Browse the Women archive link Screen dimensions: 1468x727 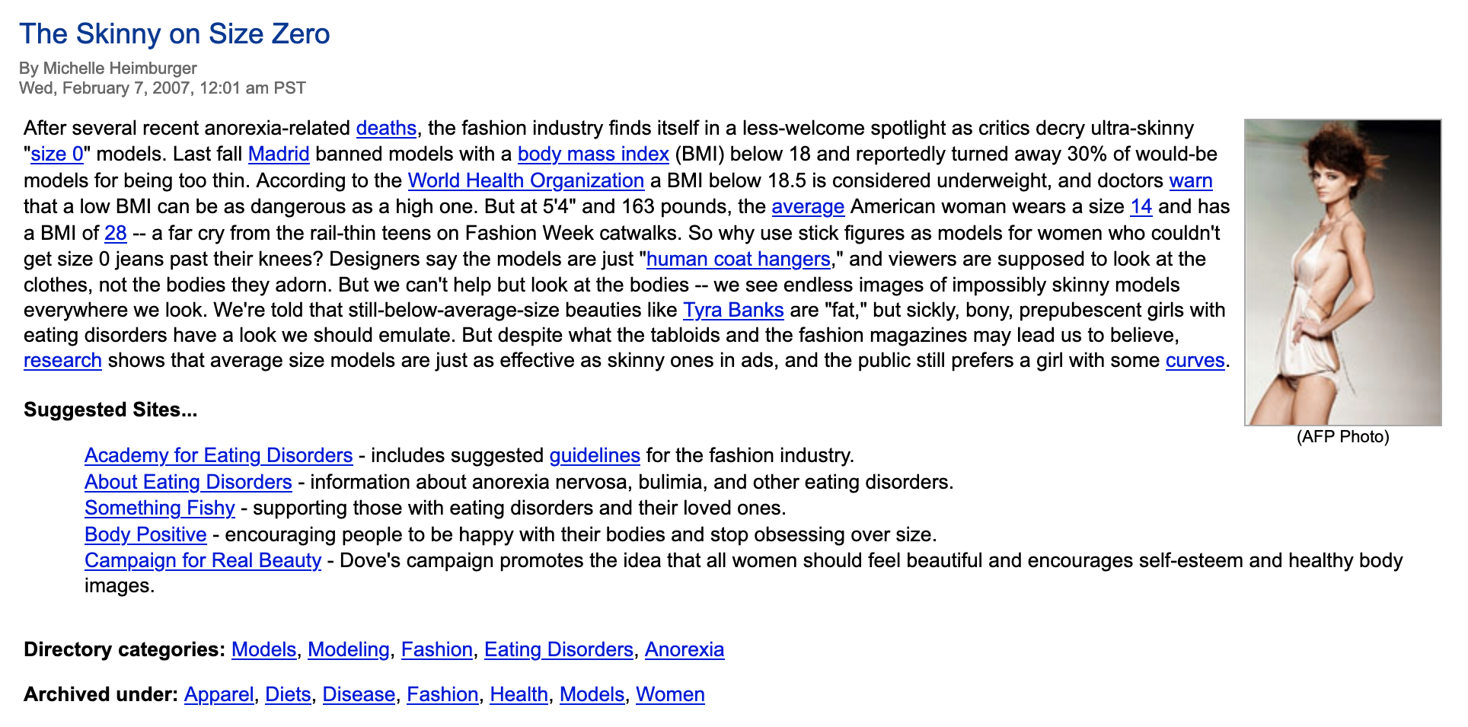tap(670, 694)
